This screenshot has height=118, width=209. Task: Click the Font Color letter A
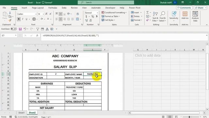click(48, 19)
